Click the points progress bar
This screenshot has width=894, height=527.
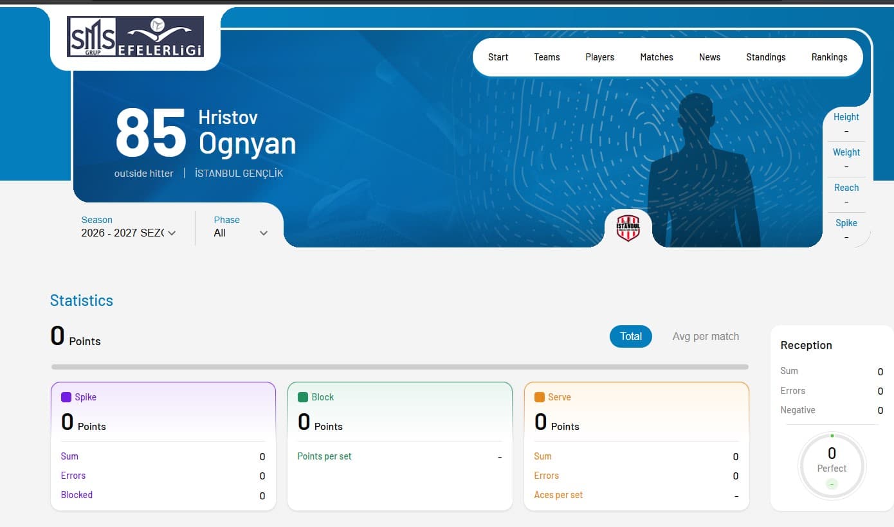point(400,367)
